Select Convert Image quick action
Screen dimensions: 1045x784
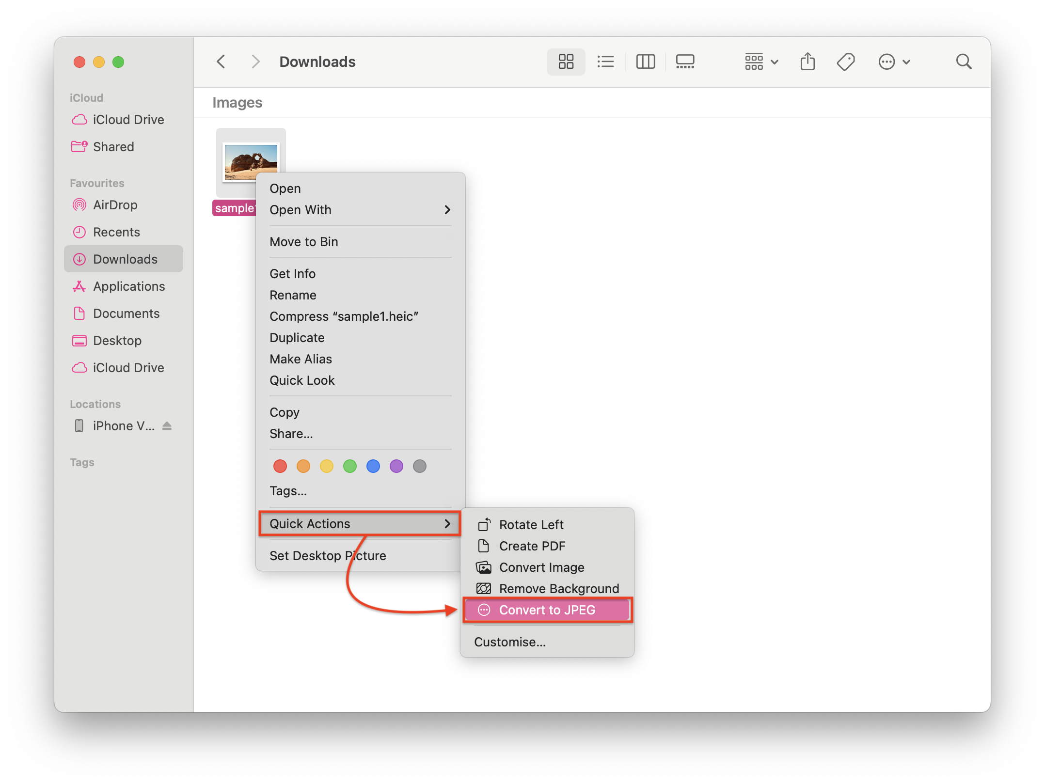547,567
